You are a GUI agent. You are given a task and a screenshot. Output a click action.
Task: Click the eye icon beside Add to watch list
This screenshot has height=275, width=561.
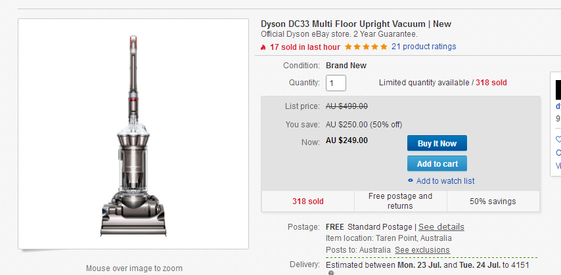point(411,180)
